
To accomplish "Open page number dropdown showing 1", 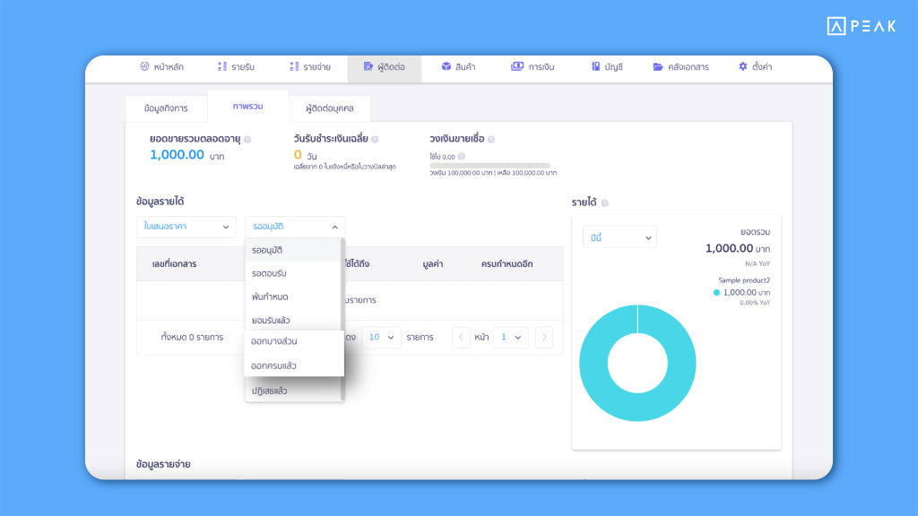I will click(510, 337).
